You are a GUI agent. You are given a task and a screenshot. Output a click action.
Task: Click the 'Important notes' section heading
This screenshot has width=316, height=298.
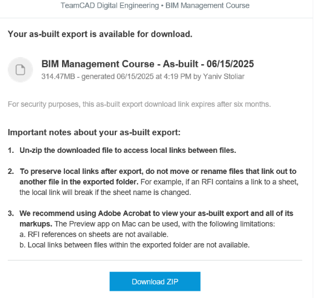click(94, 132)
